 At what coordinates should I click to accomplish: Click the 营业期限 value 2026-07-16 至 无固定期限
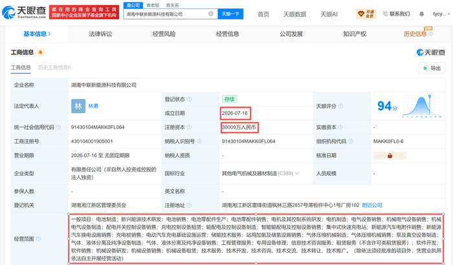pos(100,155)
